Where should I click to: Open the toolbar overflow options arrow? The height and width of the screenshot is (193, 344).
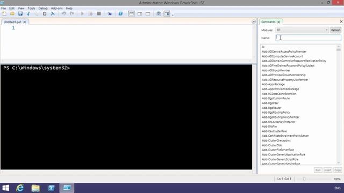tap(173, 15)
